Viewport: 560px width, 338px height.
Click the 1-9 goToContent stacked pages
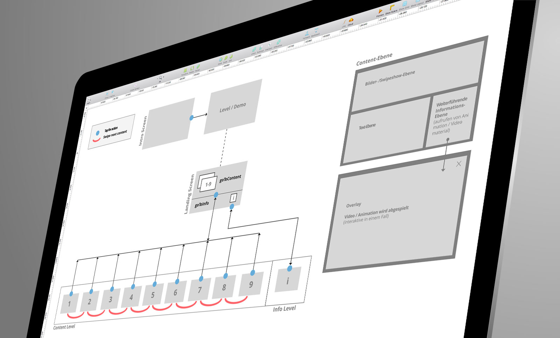coord(207,183)
